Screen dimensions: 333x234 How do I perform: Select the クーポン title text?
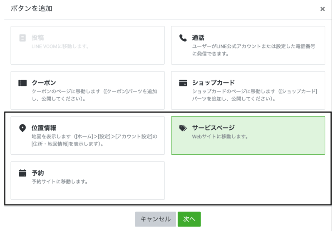pyautogui.click(x=44, y=83)
